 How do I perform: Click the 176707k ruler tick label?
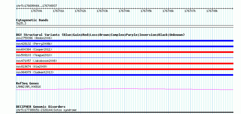pos(190,11)
